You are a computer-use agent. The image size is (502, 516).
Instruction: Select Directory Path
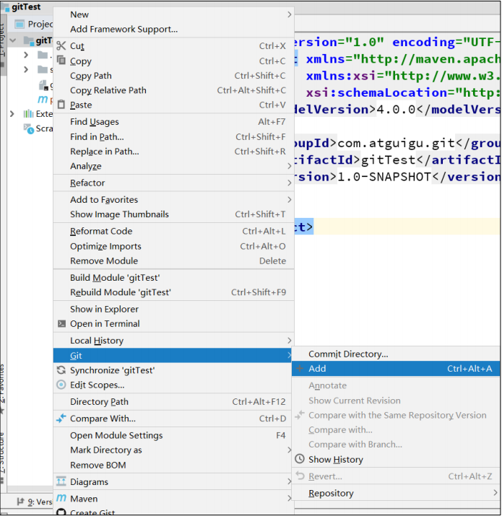(173, 401)
